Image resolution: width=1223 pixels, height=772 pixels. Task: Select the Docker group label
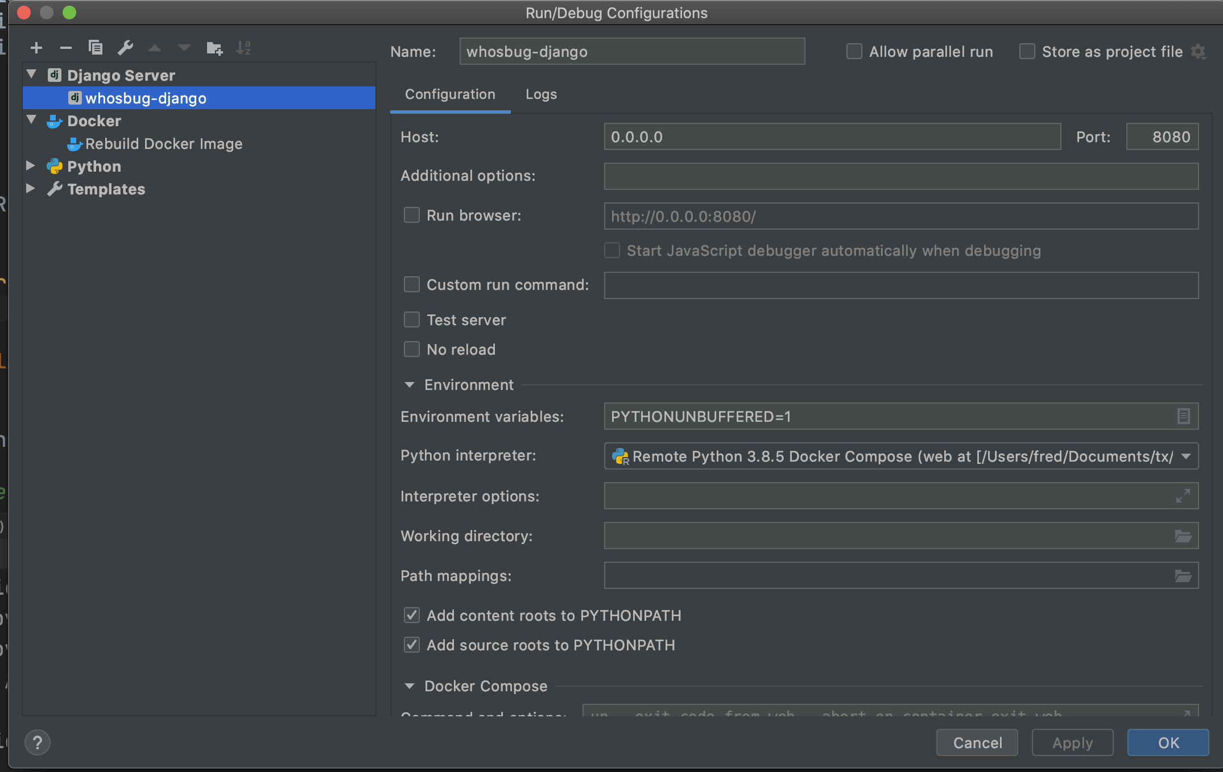click(94, 121)
